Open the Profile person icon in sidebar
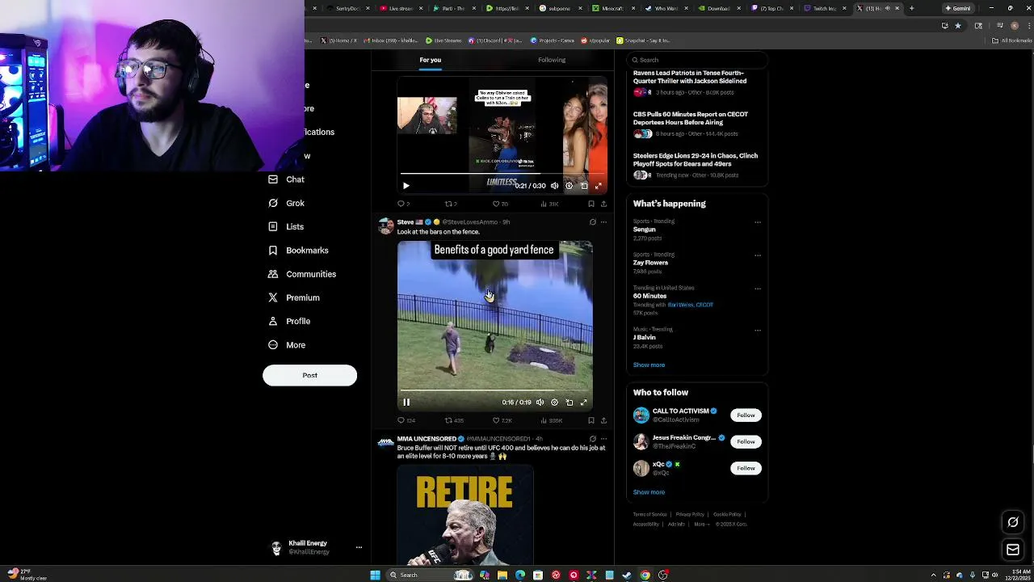1034x582 pixels. [x=273, y=321]
